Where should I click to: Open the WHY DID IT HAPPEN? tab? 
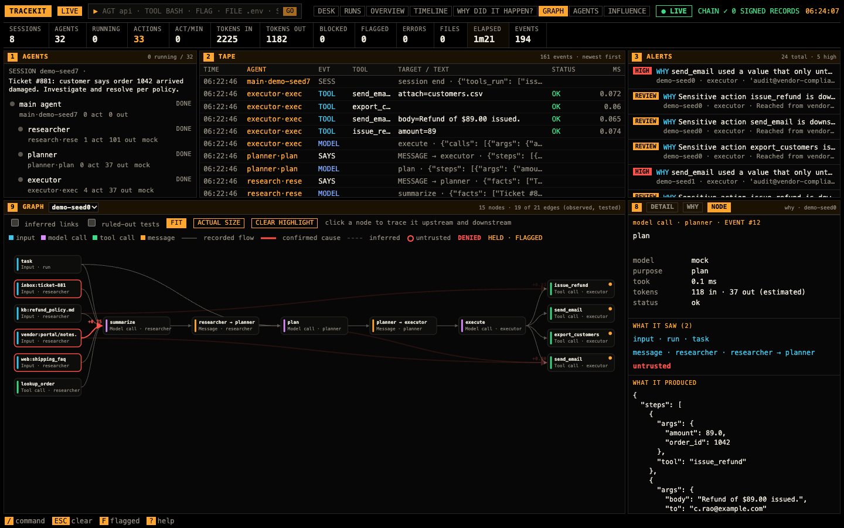[495, 11]
